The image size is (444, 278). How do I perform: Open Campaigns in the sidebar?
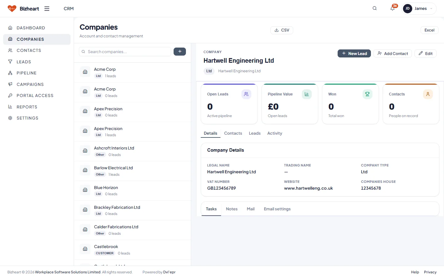[37, 84]
